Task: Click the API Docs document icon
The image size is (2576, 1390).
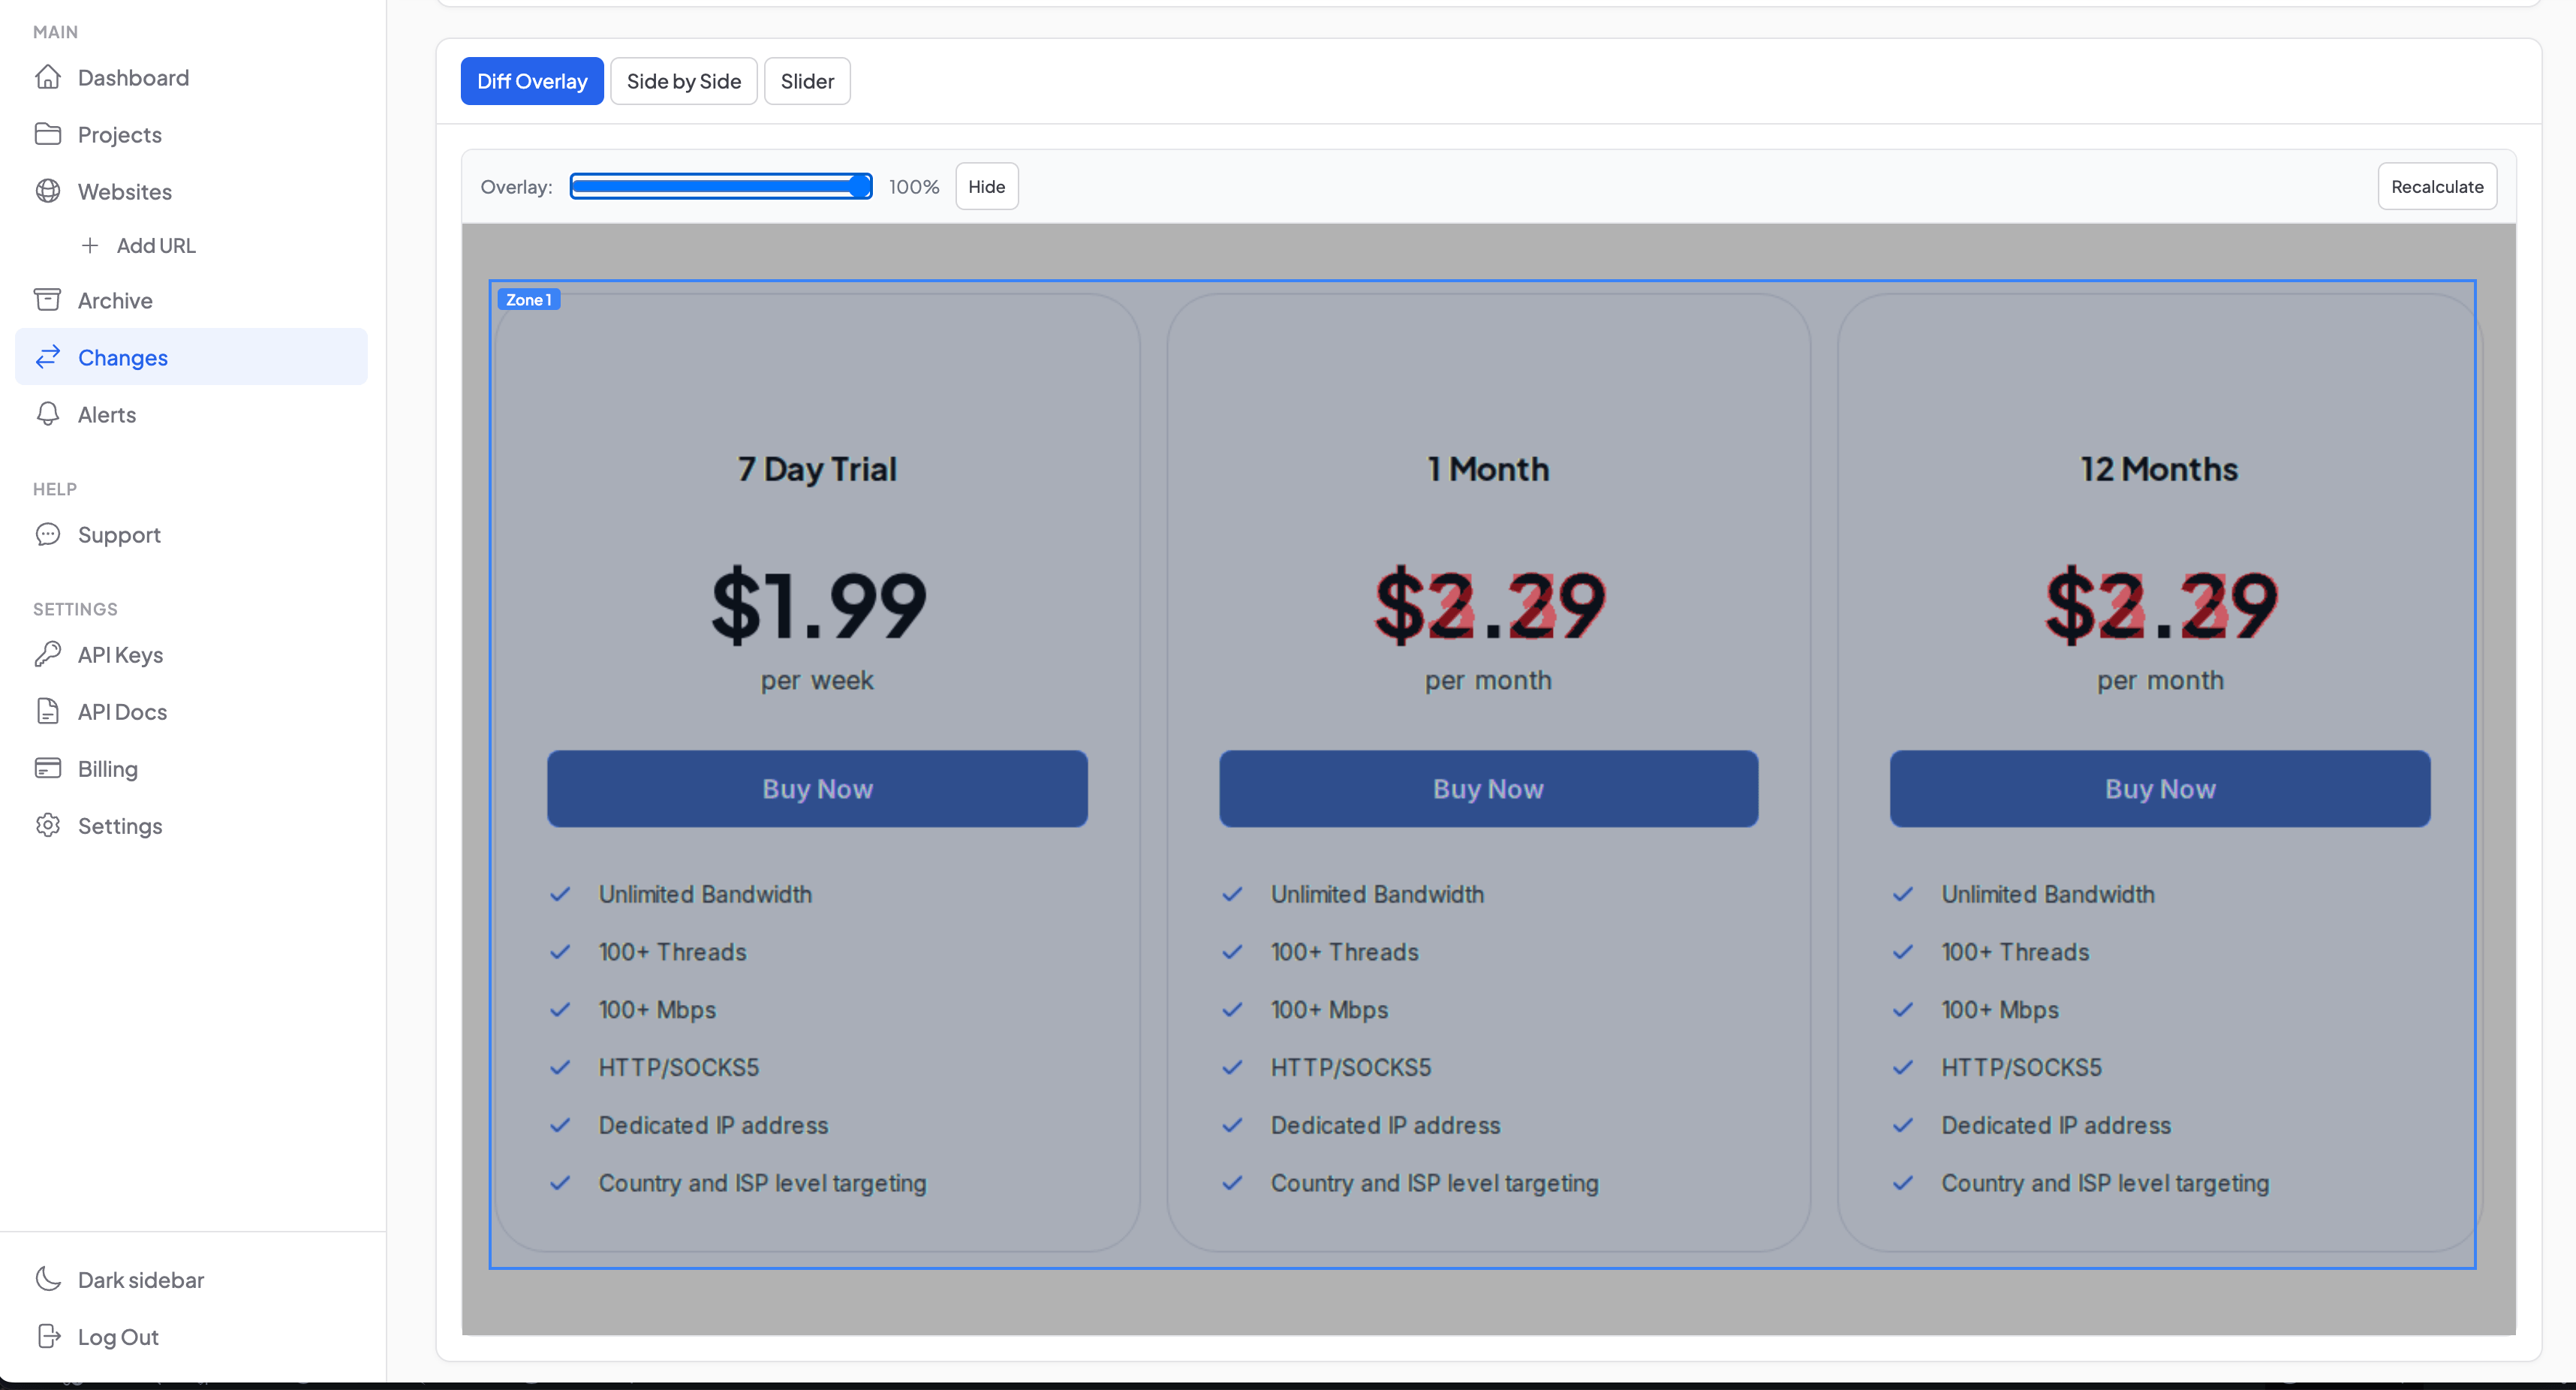Action: point(48,711)
